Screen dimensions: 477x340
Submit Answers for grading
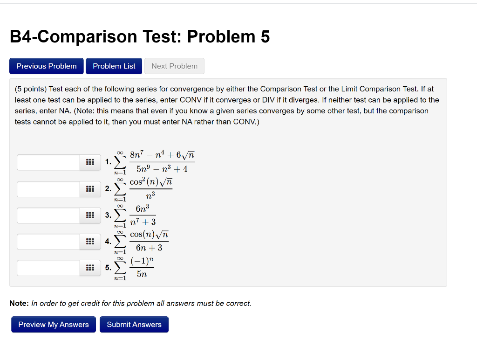(134, 324)
